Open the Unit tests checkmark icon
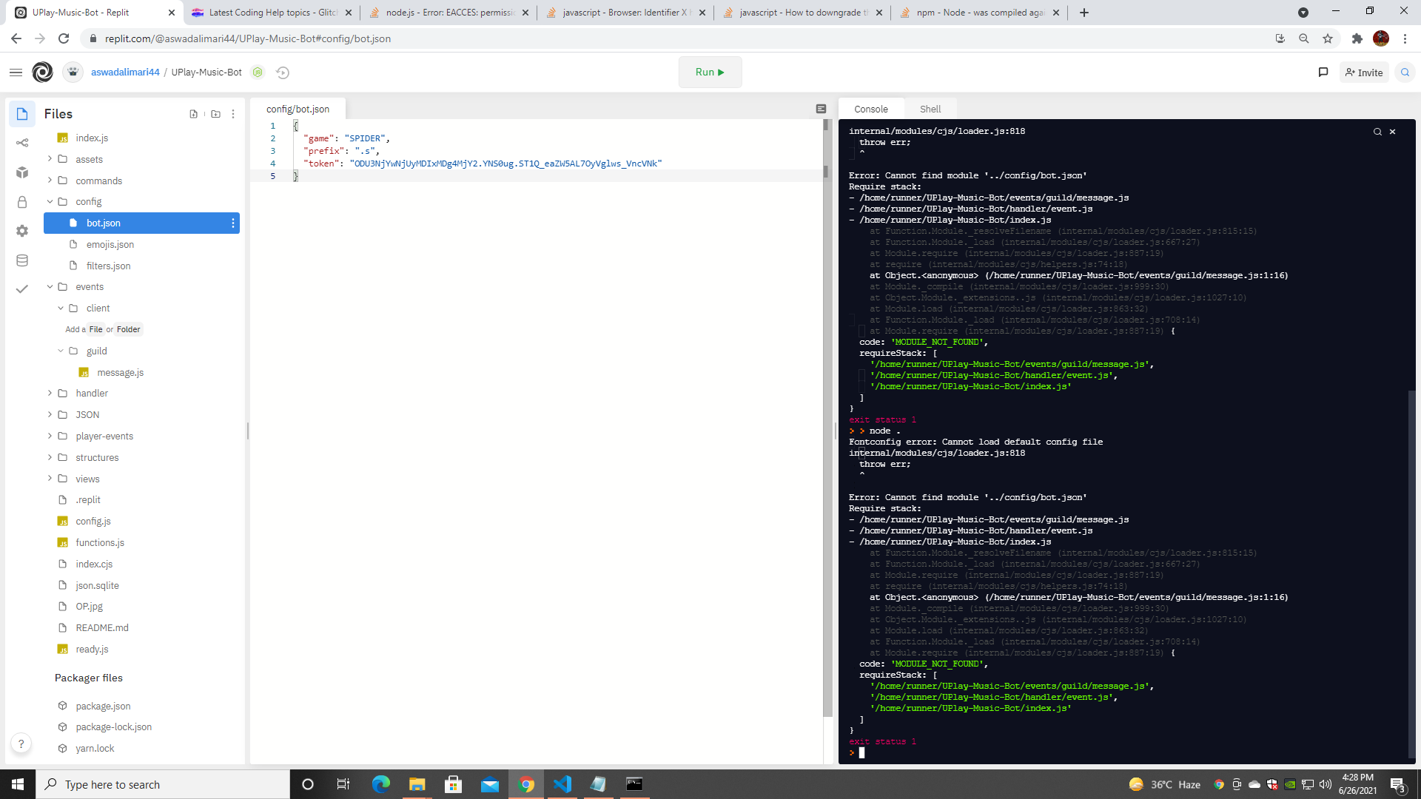This screenshot has height=799, width=1421. [22, 289]
